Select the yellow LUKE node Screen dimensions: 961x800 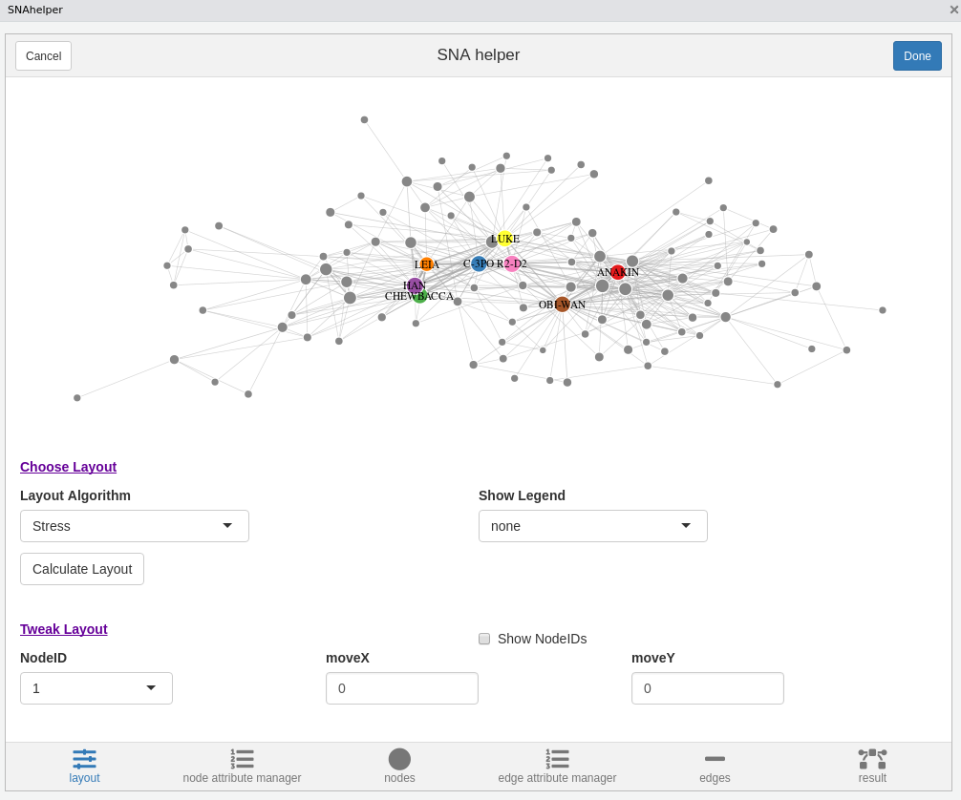pos(504,239)
